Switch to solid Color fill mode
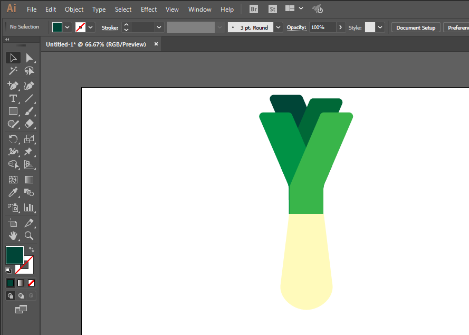Screen dimensions: 469x335 [x=11, y=283]
